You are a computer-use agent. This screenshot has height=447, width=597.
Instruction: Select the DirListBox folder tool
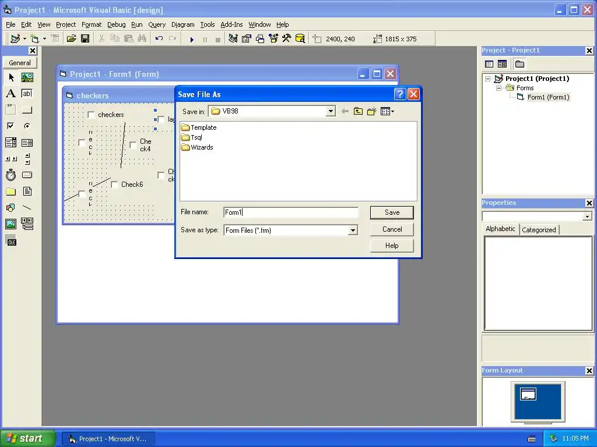coord(11,191)
